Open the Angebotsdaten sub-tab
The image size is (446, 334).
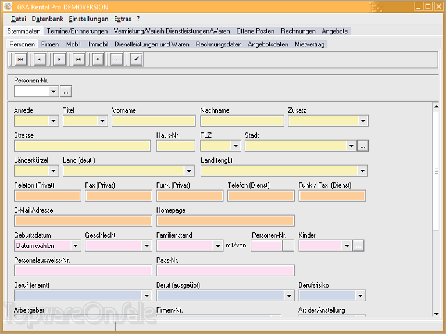tap(268, 44)
